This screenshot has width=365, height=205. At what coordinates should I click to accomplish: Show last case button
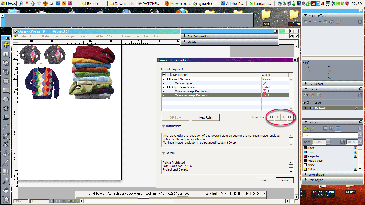pos(290,117)
